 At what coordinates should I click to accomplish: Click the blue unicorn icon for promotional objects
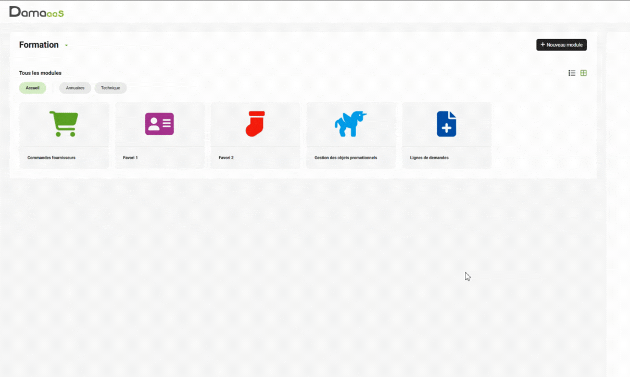pyautogui.click(x=351, y=124)
